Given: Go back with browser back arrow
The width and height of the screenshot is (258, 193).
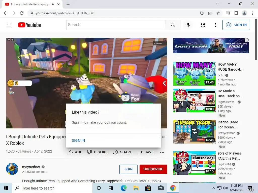Looking at the screenshot, I should click(x=6, y=13).
